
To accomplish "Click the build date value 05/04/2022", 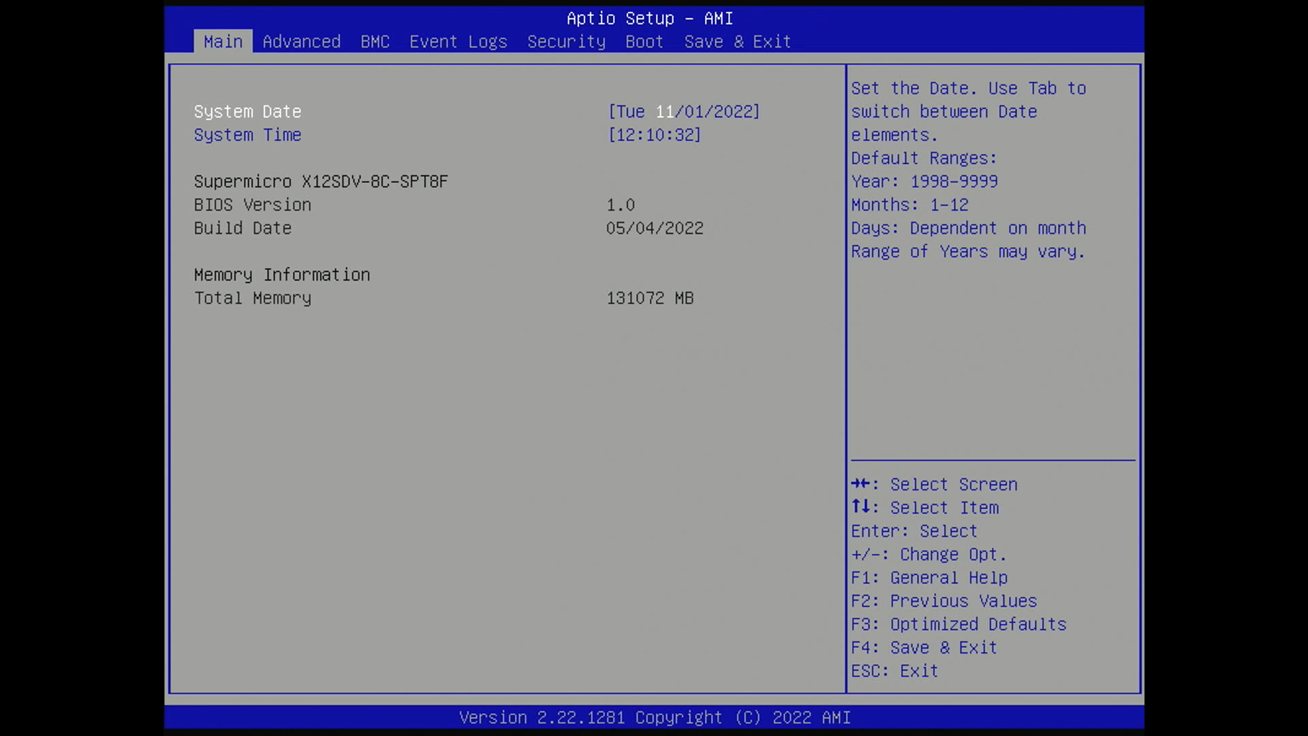I will point(655,228).
